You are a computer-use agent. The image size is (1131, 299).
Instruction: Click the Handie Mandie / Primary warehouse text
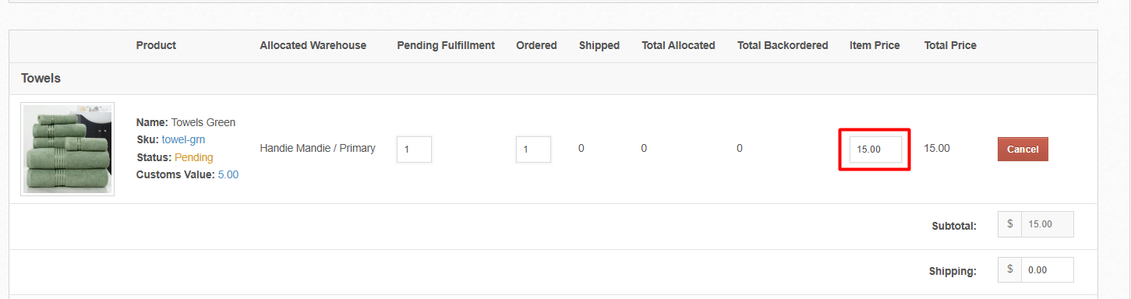point(317,148)
